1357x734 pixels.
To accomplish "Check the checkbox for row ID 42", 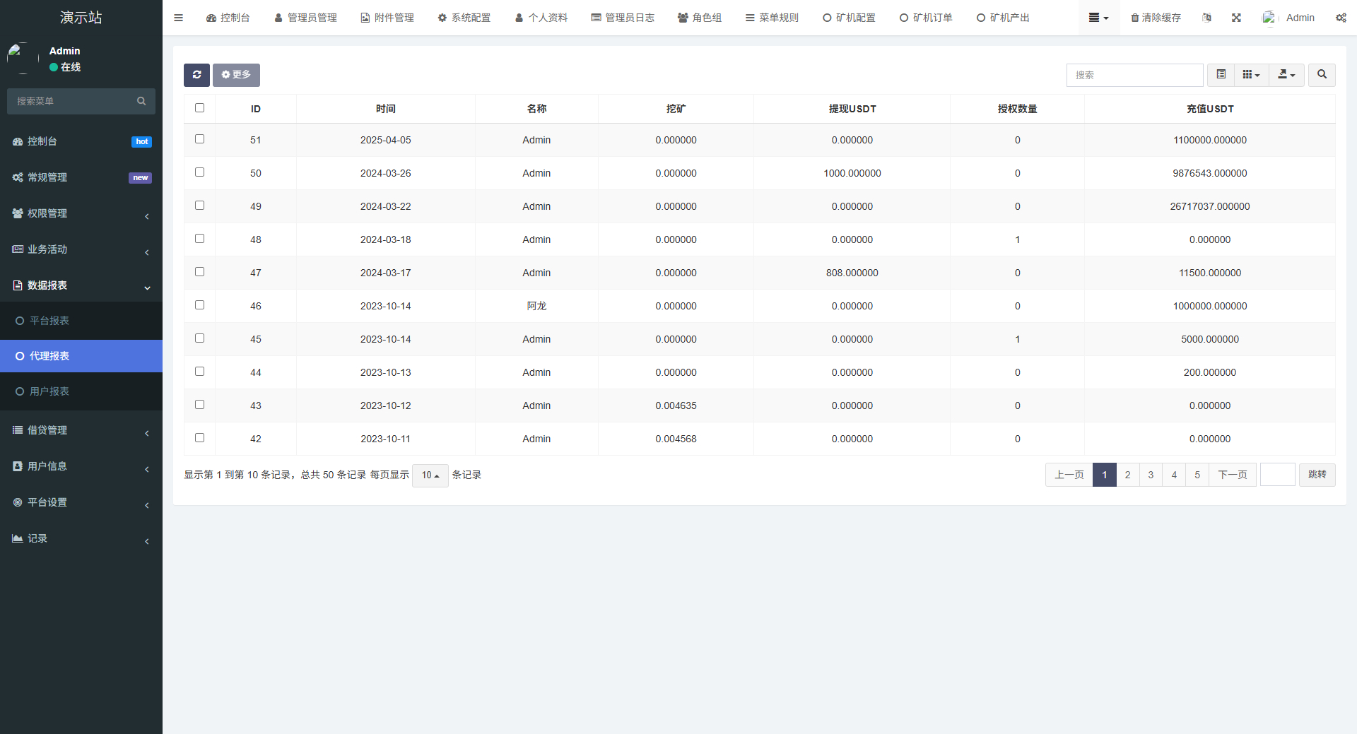I will click(x=199, y=437).
